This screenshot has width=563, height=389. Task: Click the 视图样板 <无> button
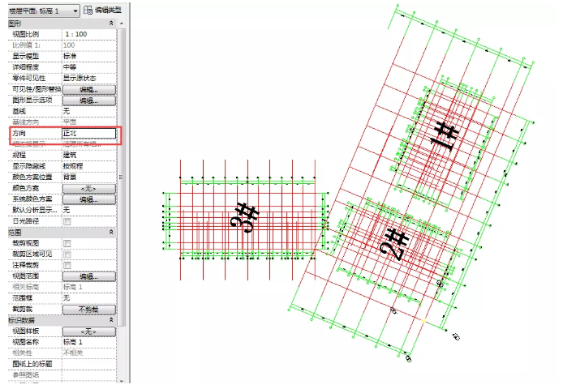(x=89, y=331)
